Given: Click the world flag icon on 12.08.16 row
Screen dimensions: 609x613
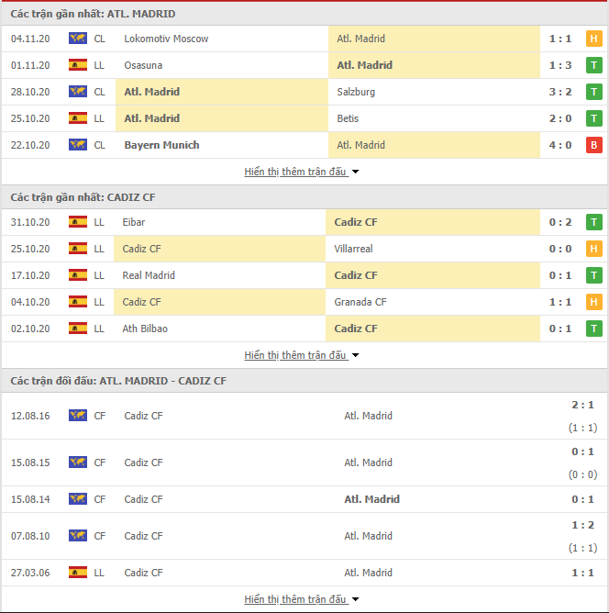Looking at the screenshot, I should pyautogui.click(x=78, y=415).
